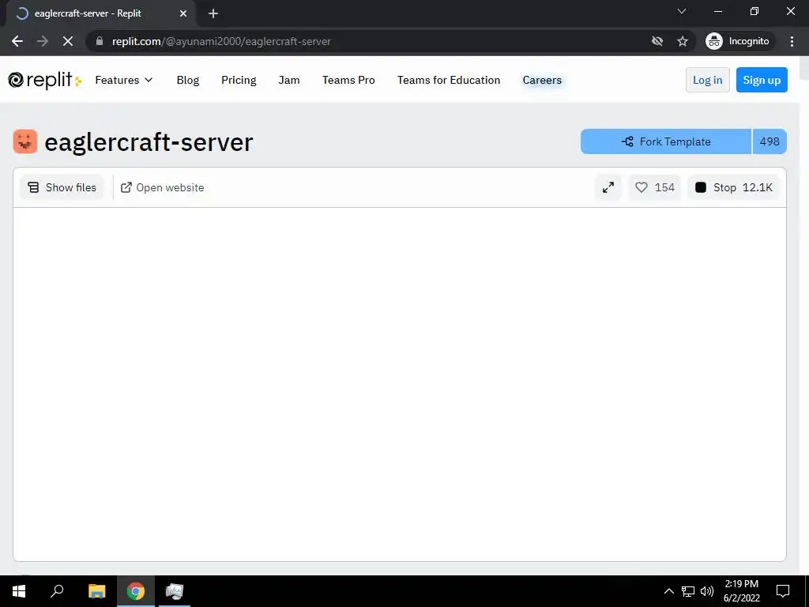This screenshot has height=607, width=809.
Task: Go forward in browser history
Action: [43, 41]
